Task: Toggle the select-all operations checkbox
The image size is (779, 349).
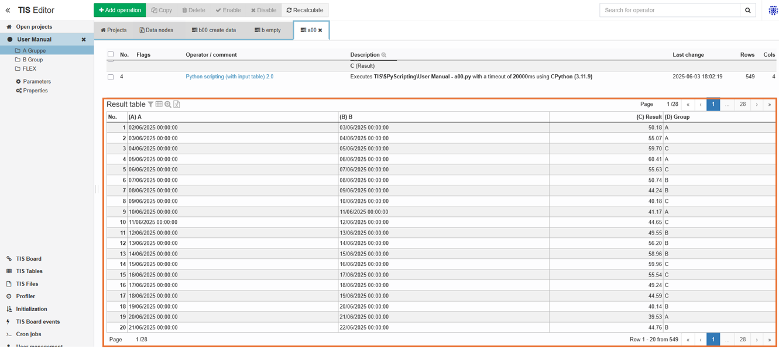Action: point(111,54)
